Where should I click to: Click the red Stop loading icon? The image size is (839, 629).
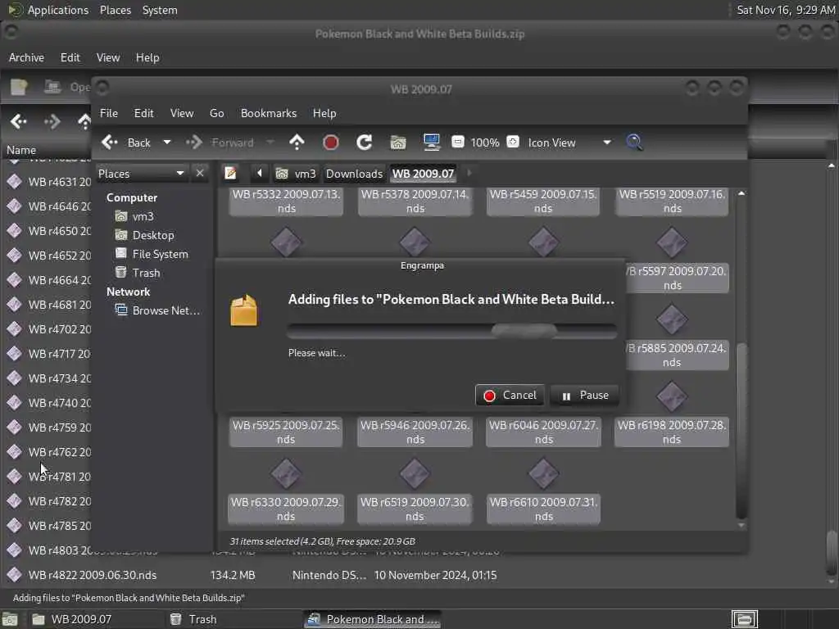click(331, 143)
